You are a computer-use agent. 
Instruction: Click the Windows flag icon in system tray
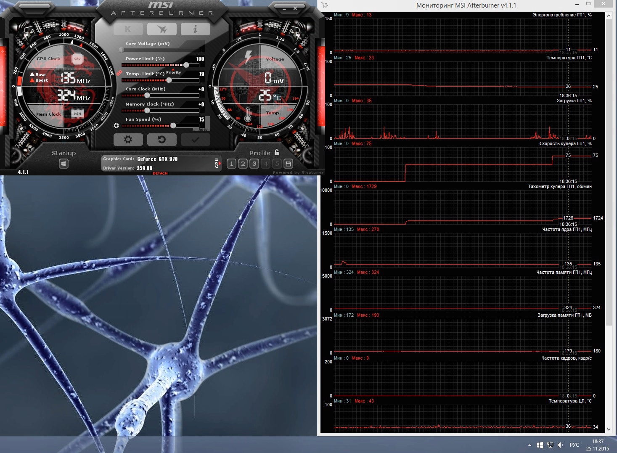coord(540,445)
